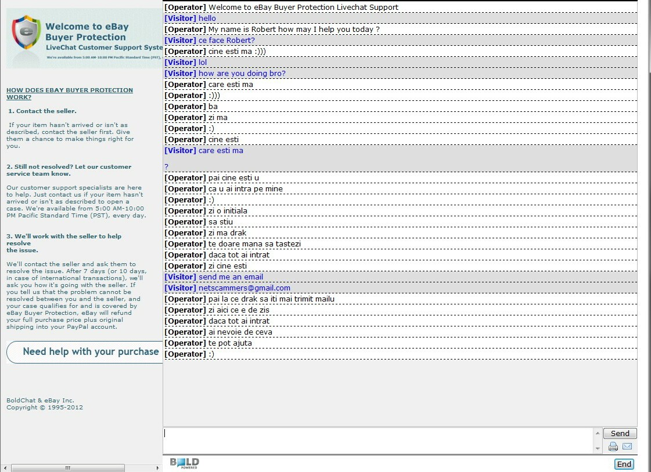651x472 pixels.
Task: Click the 'Welcome to eBay Buyer Protection' banner
Action: (84, 38)
